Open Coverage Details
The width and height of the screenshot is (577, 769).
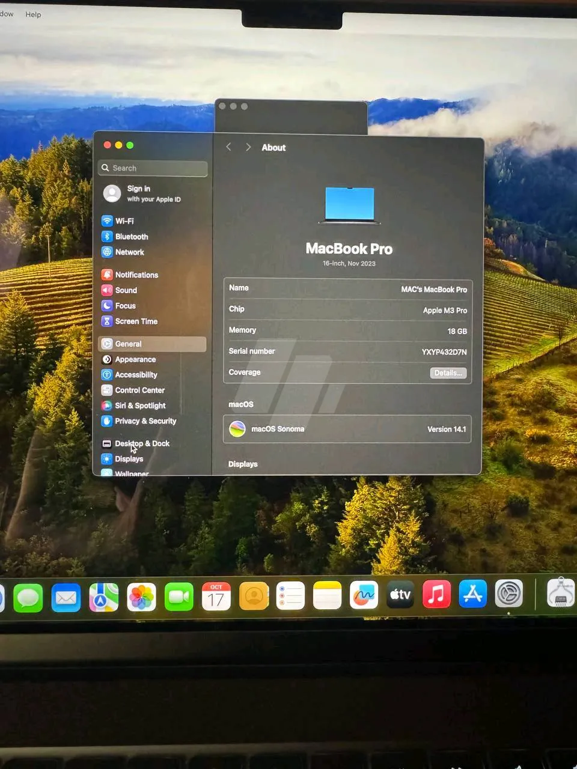coord(448,373)
